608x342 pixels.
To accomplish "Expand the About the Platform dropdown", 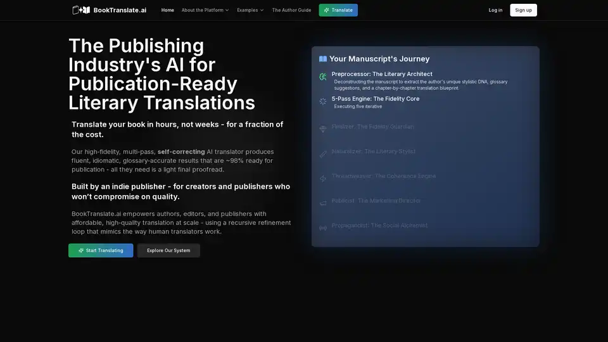I will pos(205,10).
